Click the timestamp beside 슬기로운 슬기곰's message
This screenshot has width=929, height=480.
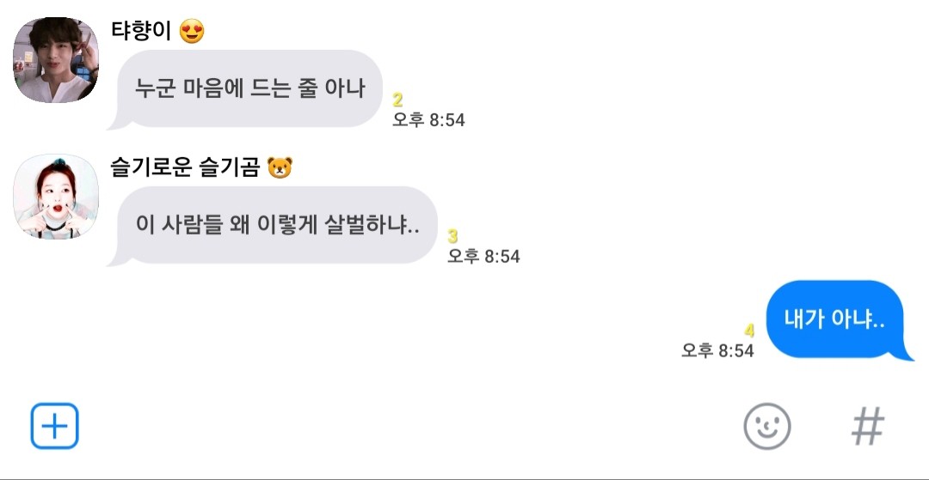[483, 257]
